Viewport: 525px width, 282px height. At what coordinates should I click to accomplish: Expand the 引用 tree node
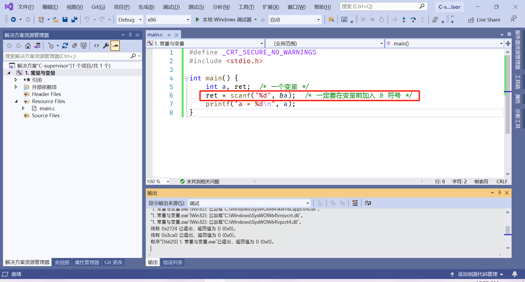[16, 80]
